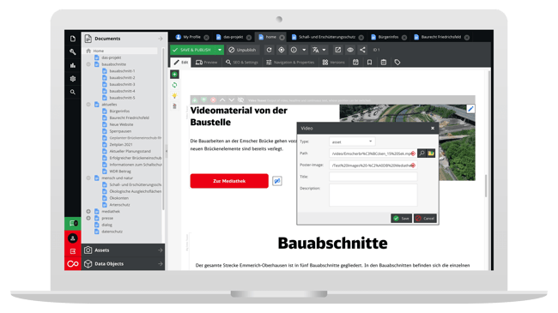Open the green notifications icon in sidebar
This screenshot has width=558, height=313.
click(73, 223)
